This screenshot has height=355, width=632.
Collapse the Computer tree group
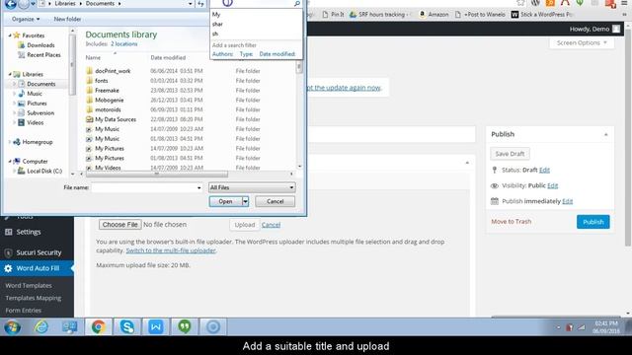pos(10,161)
